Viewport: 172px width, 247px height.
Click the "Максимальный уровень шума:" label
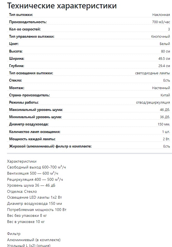tap(36, 110)
